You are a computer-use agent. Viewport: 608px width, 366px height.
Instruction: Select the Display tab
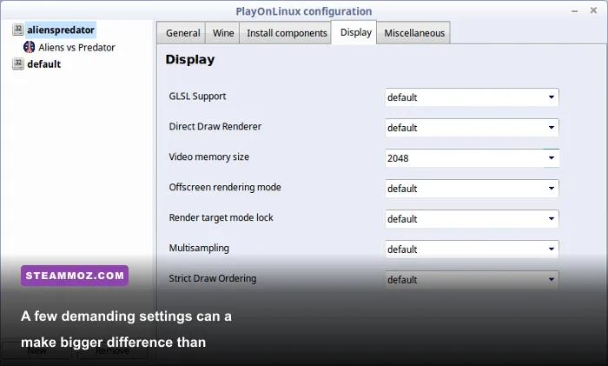tap(355, 32)
